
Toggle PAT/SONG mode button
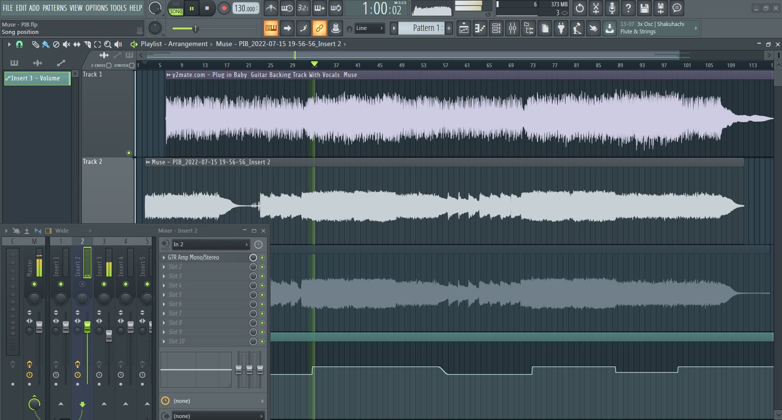(x=176, y=8)
